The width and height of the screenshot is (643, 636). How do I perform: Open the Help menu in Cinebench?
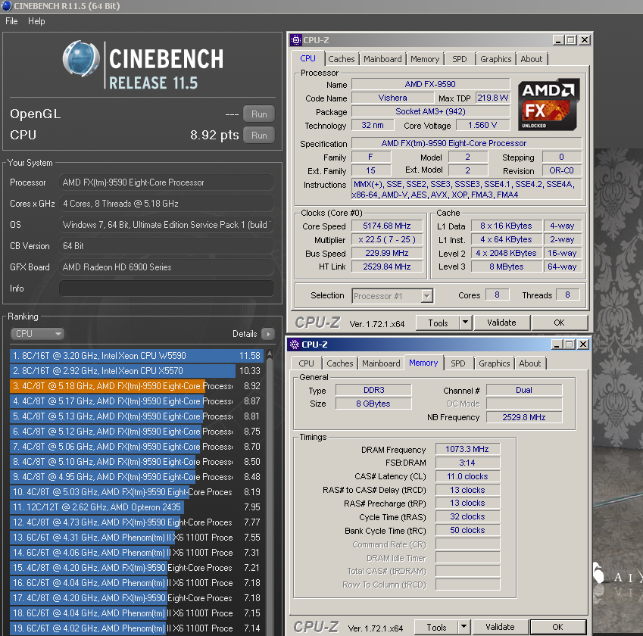[36, 21]
